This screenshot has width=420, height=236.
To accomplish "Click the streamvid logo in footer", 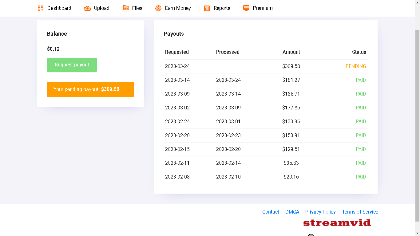I will [x=337, y=222].
